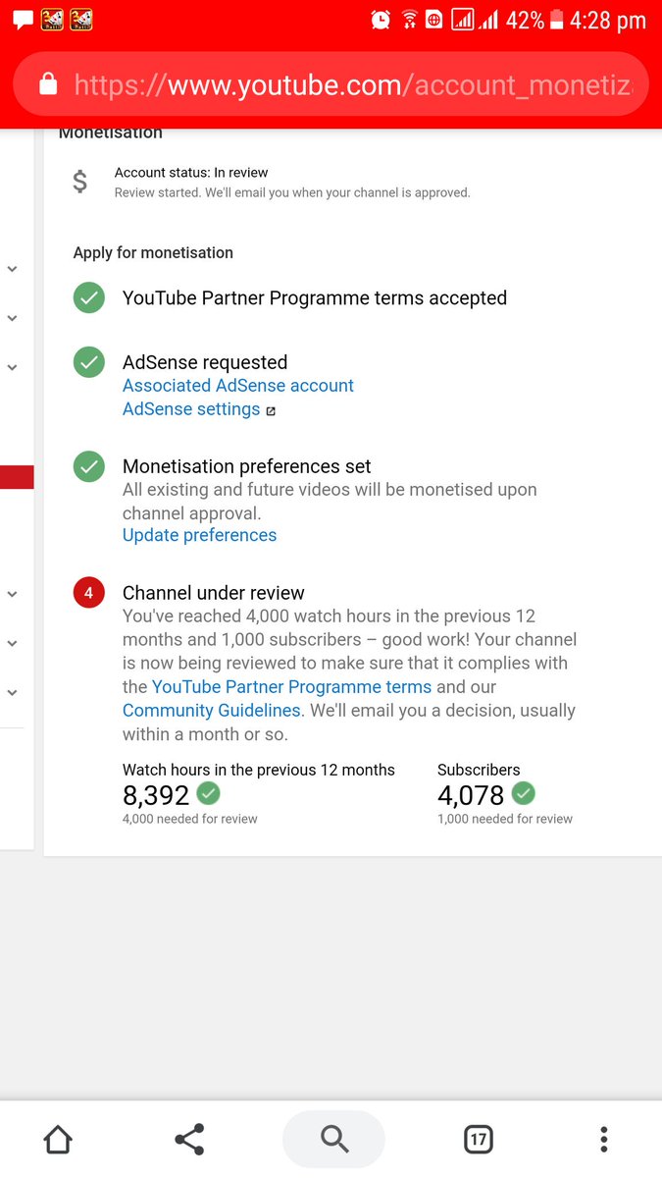
Task: Tap the 'Monetisation preferences set' heading
Action: pyautogui.click(x=247, y=466)
